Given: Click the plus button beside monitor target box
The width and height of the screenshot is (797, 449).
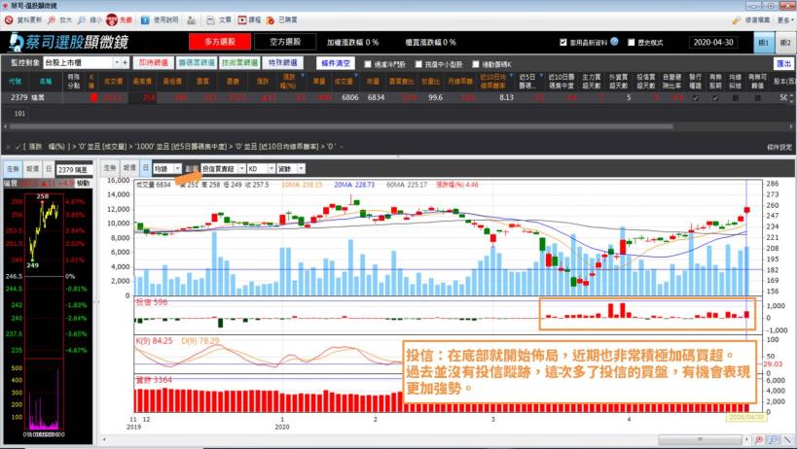Looking at the screenshot, I should click(x=125, y=62).
